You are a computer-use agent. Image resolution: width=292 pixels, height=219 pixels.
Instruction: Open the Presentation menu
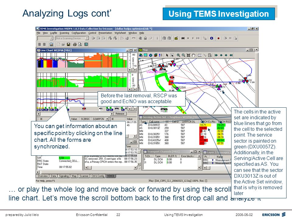click(x=105, y=33)
